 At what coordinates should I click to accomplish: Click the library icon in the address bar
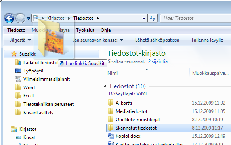click(x=36, y=18)
